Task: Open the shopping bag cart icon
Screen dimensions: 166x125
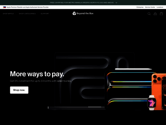Action: [161, 14]
